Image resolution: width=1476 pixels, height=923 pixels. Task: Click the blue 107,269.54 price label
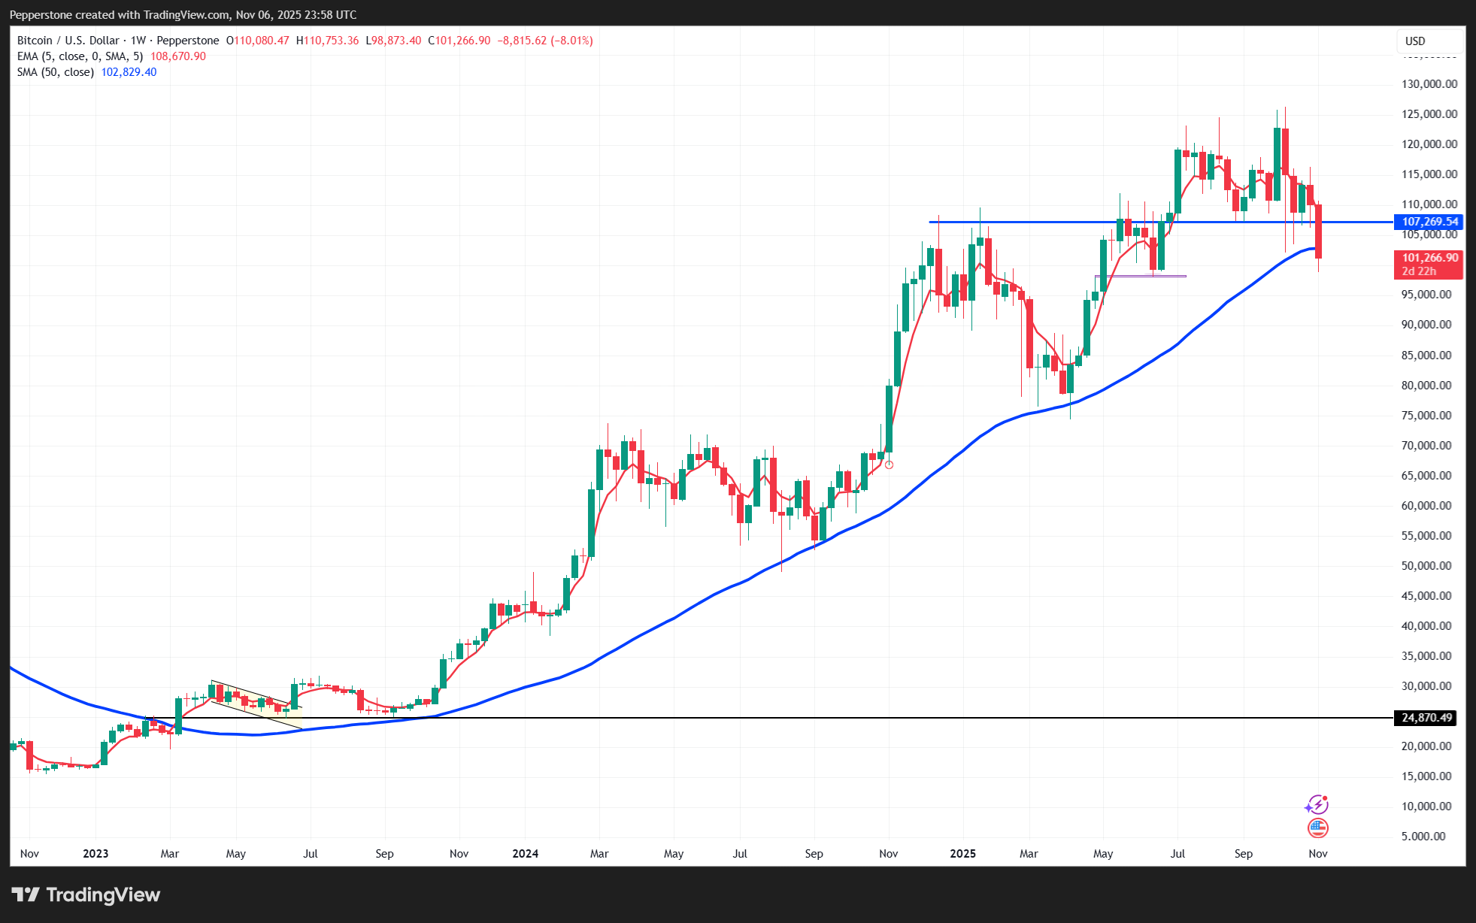[x=1429, y=222]
